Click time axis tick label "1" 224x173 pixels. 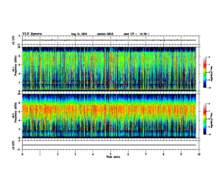click(40, 154)
